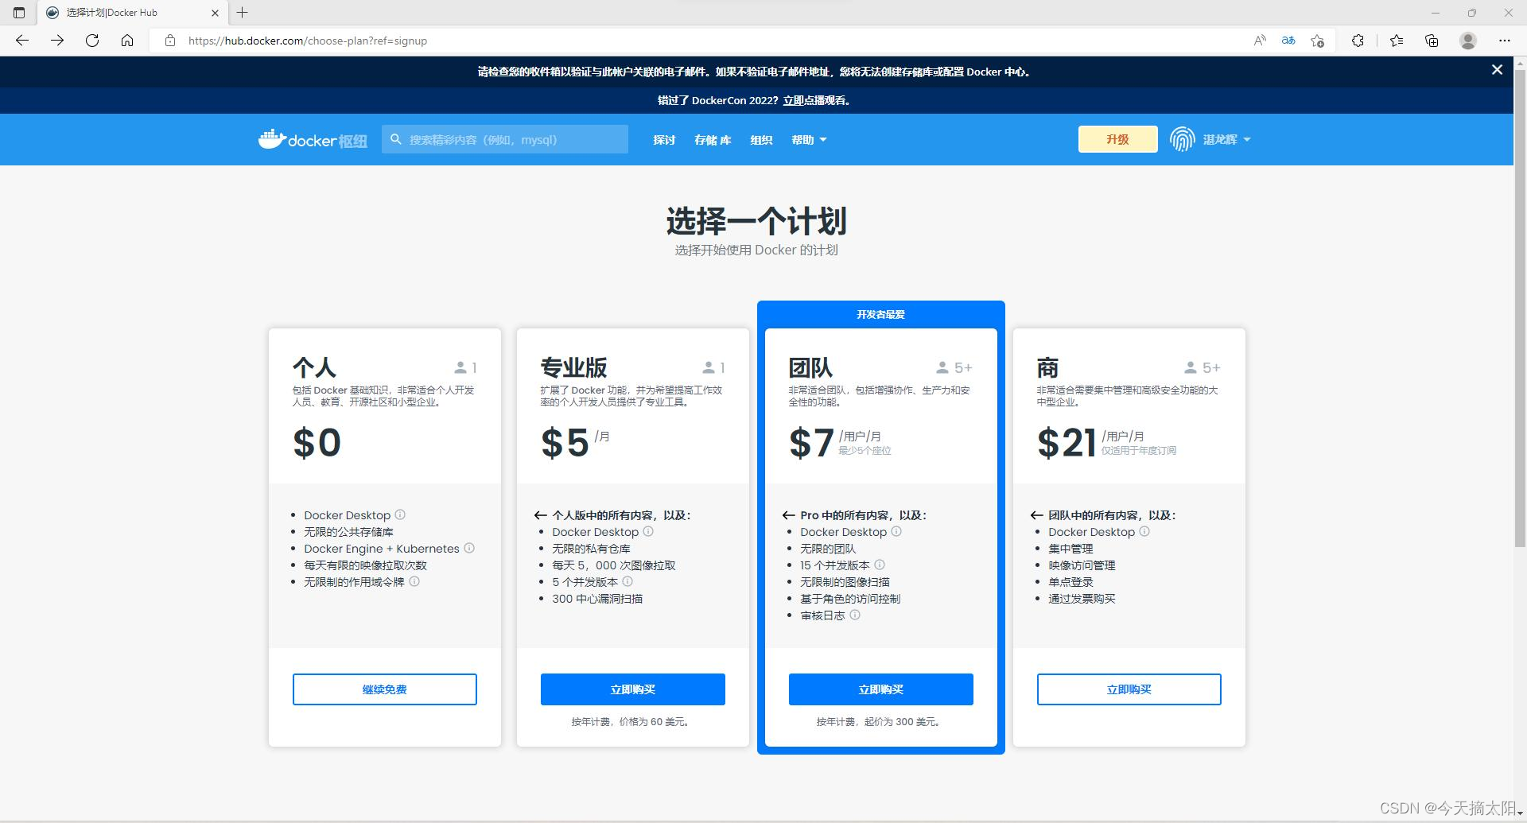The width and height of the screenshot is (1527, 823).
Task: Open the browser profile avatar
Action: (x=1468, y=41)
